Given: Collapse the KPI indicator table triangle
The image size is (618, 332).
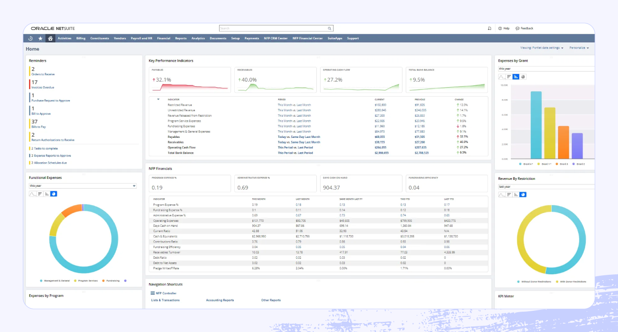Looking at the screenshot, I should pyautogui.click(x=158, y=99).
